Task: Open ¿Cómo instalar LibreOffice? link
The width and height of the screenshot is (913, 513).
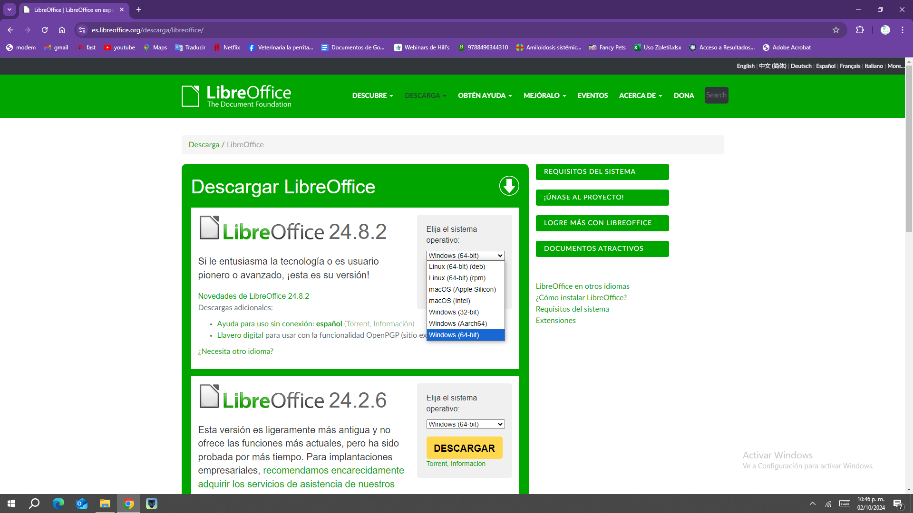Action: pos(581,297)
